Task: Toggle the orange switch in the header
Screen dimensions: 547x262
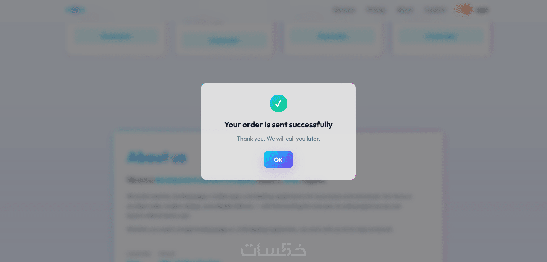Action: pos(464,10)
